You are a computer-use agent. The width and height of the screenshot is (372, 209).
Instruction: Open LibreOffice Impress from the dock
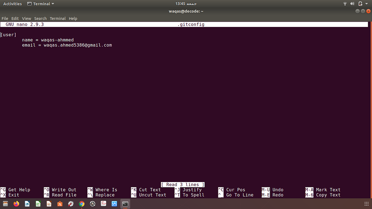tap(49, 204)
